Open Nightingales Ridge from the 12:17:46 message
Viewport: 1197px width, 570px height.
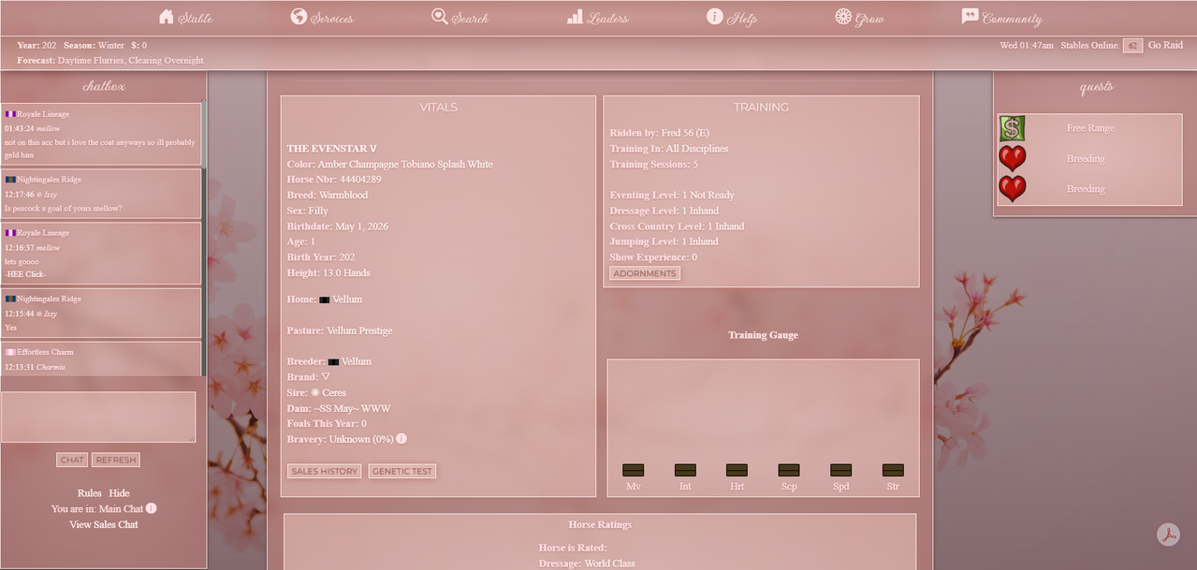click(x=49, y=179)
